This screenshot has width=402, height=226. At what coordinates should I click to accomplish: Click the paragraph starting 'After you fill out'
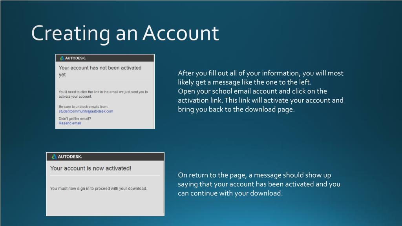click(261, 91)
